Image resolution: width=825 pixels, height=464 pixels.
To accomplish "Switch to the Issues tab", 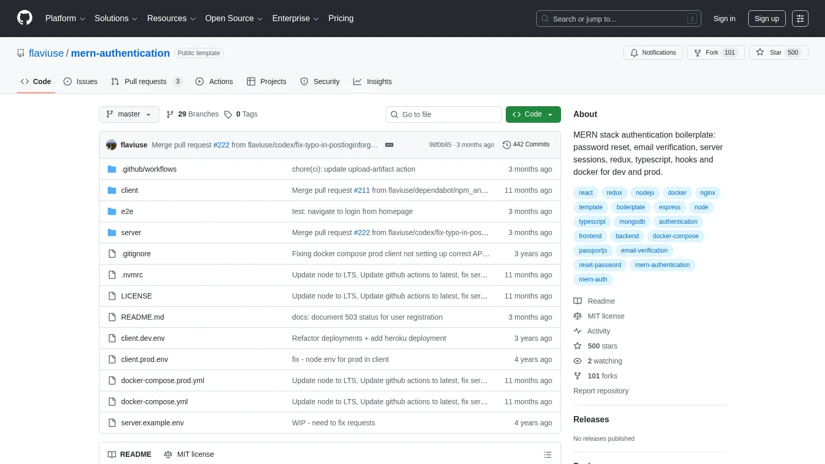I will (x=80, y=81).
